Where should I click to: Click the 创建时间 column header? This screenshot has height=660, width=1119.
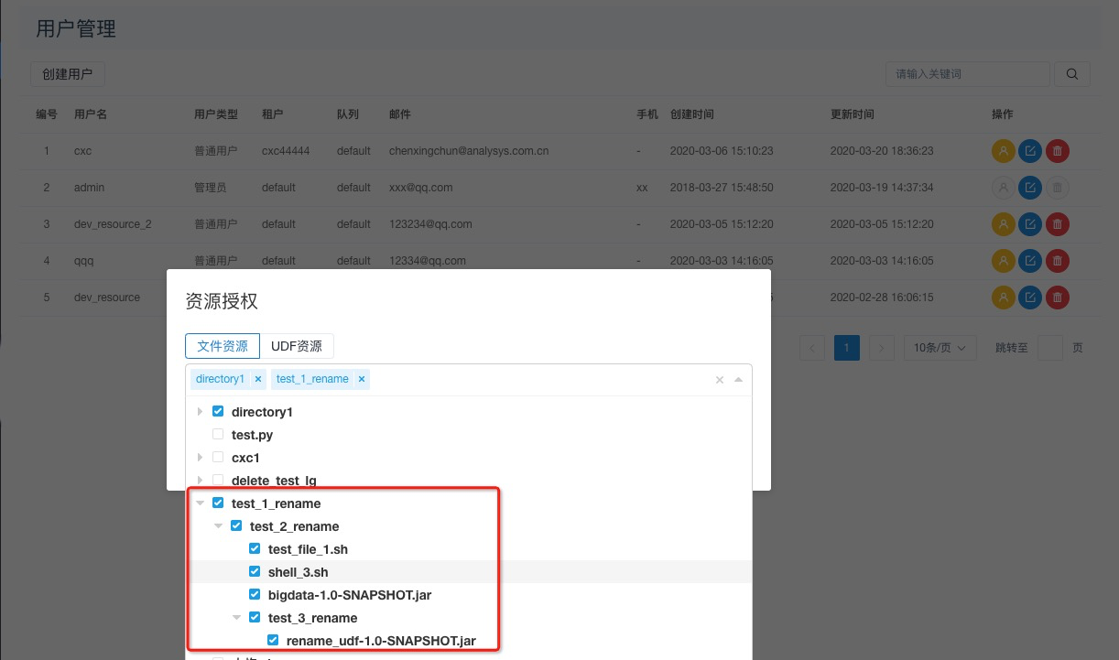pos(692,114)
